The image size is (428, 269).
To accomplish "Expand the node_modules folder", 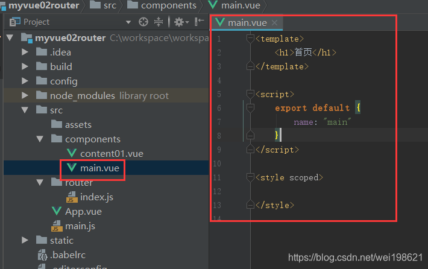I will [25, 95].
